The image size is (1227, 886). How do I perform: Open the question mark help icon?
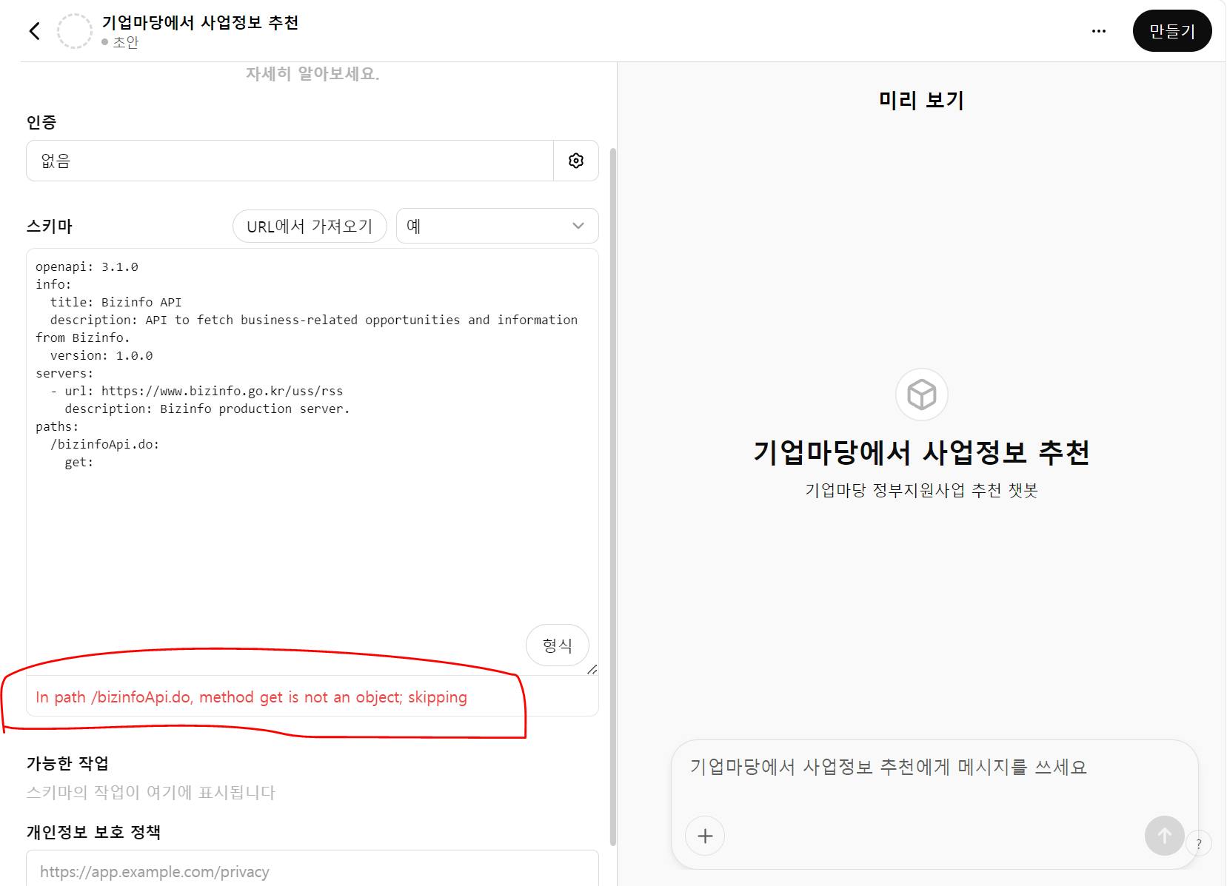click(1199, 844)
